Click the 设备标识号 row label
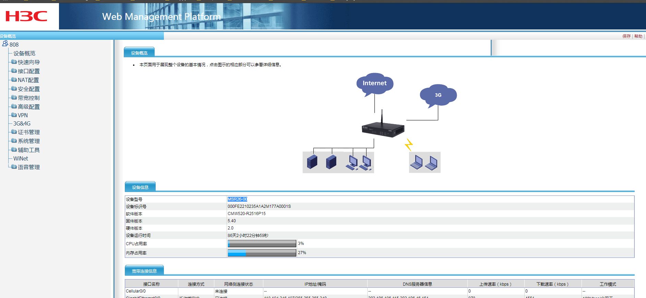This screenshot has width=646, height=298. tap(136, 206)
